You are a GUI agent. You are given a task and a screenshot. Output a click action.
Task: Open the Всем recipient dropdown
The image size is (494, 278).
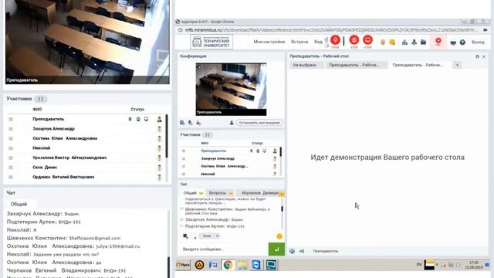click(209, 236)
